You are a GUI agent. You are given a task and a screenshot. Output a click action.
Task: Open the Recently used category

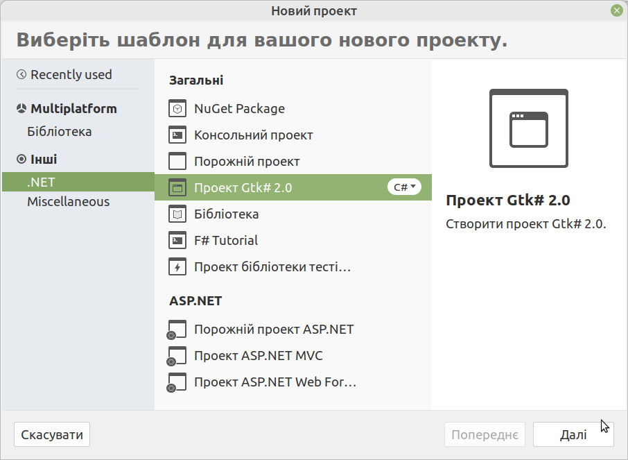64,75
